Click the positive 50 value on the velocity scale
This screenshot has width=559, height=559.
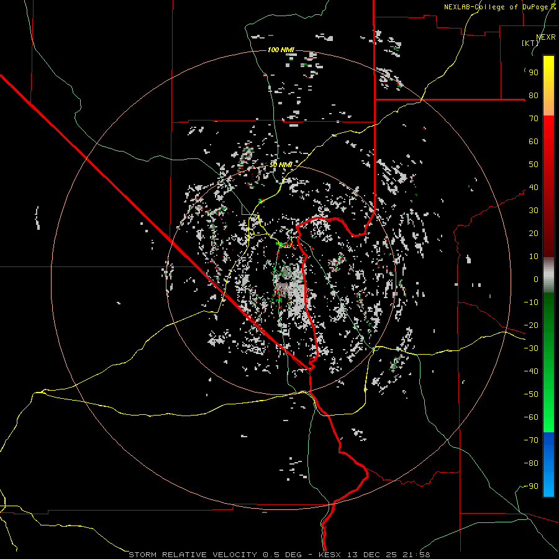(534, 165)
